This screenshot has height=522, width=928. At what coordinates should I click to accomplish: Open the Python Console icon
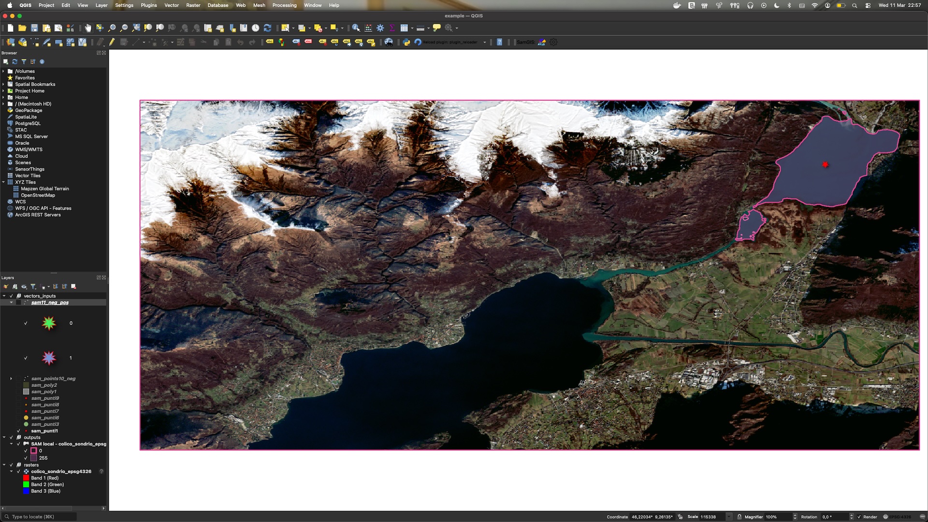(406, 42)
